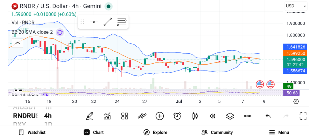Select the BB 20 SMA close 2 indicator label
The width and height of the screenshot is (309, 139).
(32, 32)
